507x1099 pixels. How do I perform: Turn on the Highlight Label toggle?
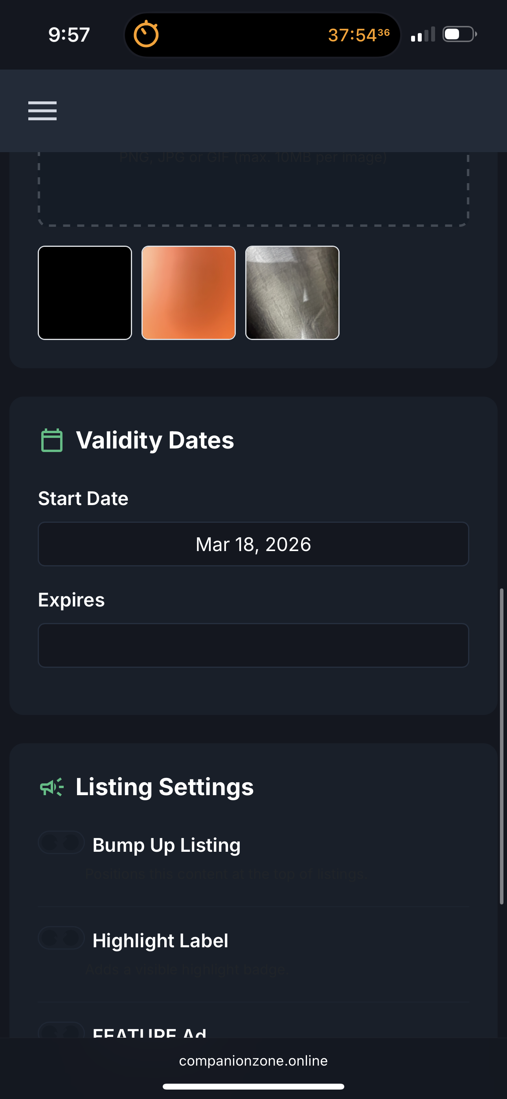[x=61, y=937]
